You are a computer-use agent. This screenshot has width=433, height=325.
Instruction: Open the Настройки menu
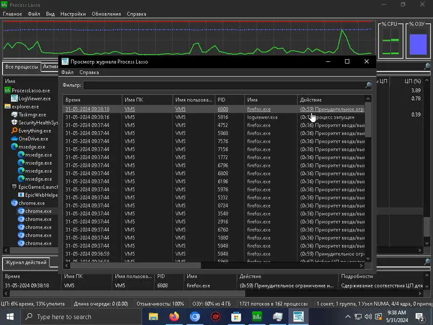tap(73, 14)
